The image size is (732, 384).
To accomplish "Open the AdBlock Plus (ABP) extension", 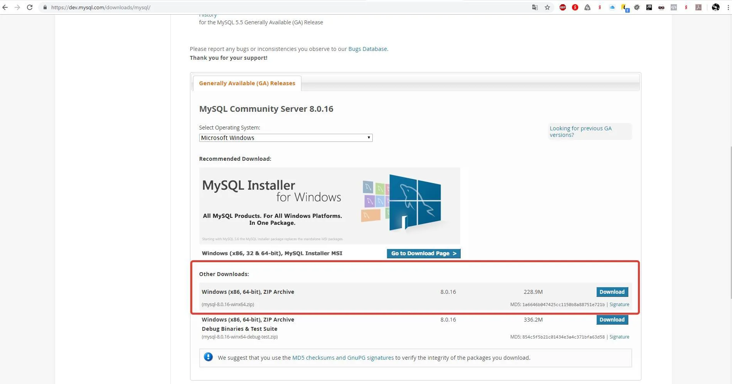I will [x=563, y=7].
